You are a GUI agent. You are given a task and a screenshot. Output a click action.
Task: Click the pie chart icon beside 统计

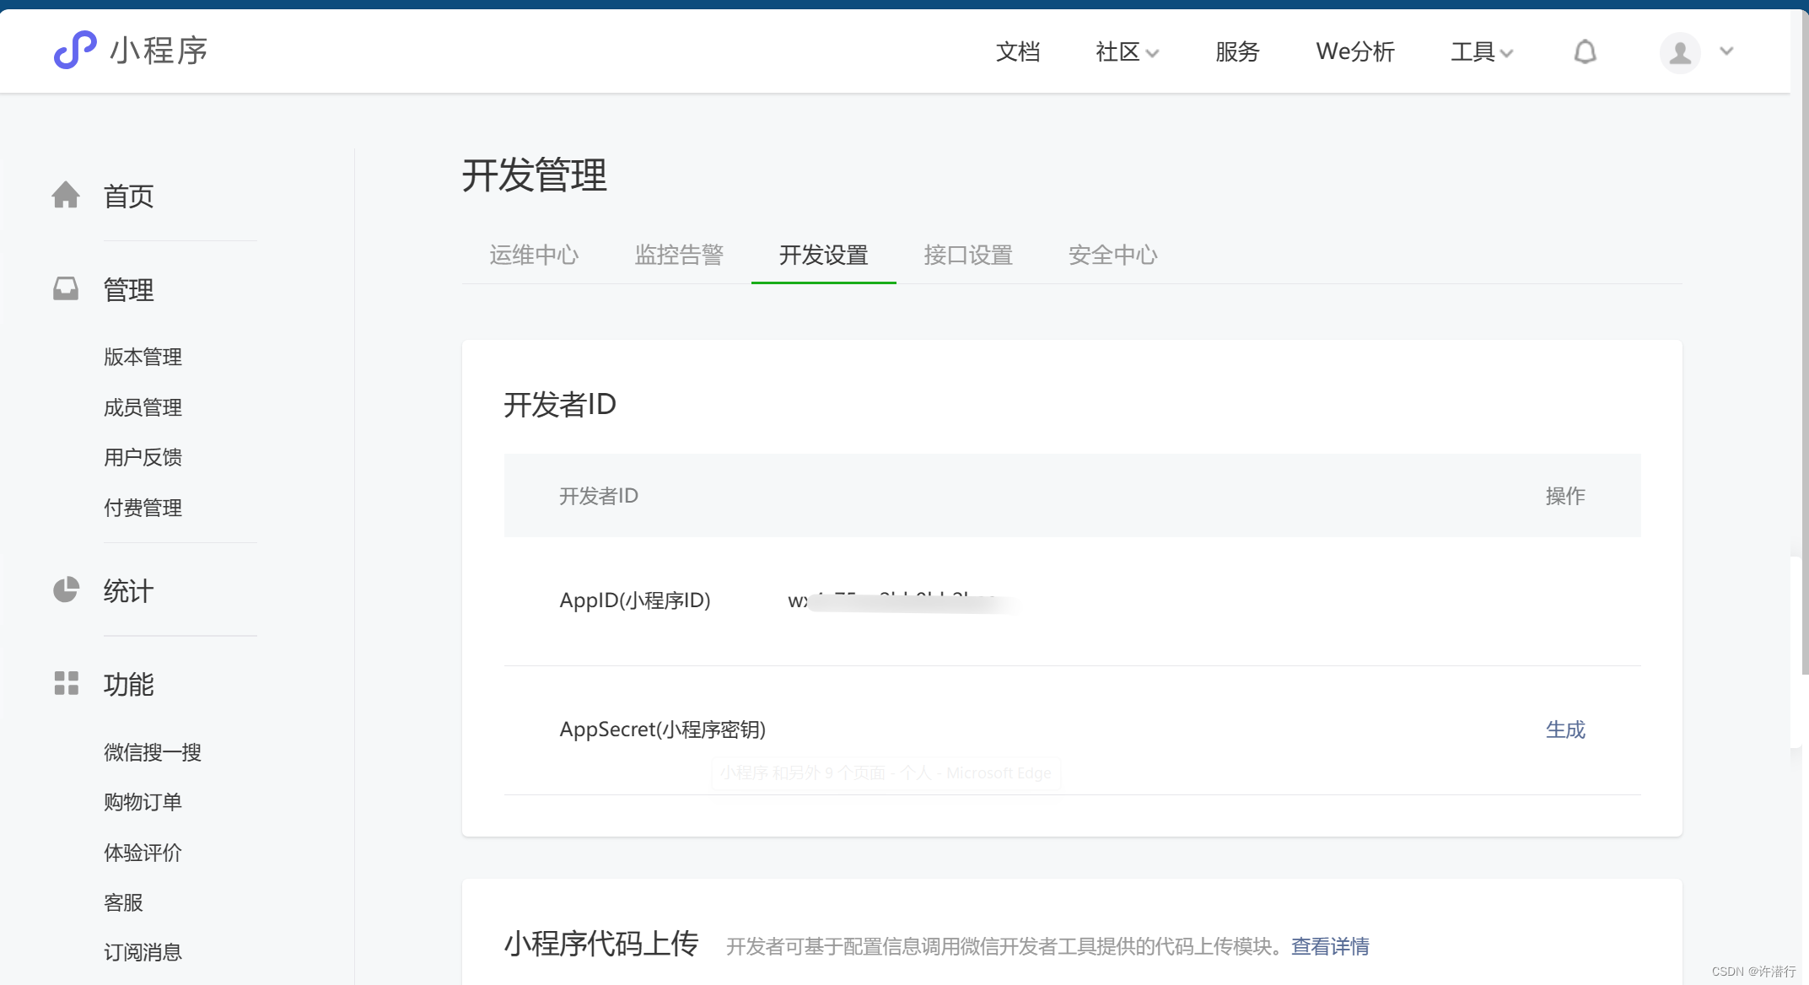point(66,589)
